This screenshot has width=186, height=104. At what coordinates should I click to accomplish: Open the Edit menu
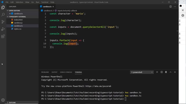click(12, 2)
